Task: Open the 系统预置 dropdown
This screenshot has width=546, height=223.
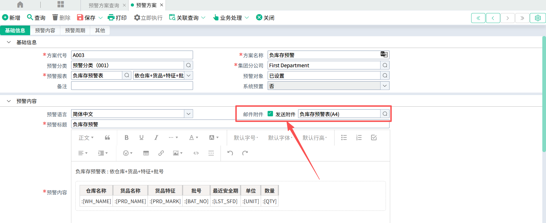Action: point(384,86)
